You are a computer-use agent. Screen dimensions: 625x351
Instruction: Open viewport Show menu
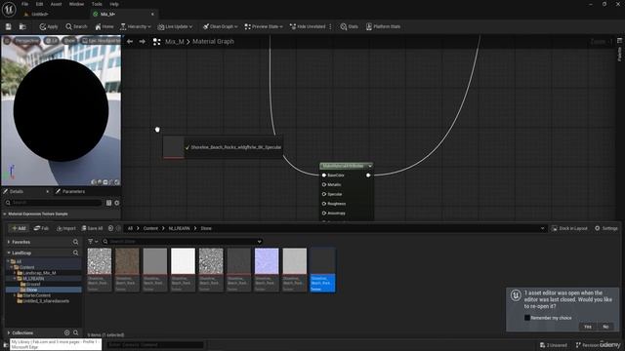pyautogui.click(x=69, y=41)
